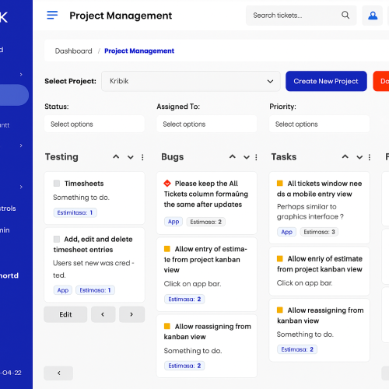Image resolution: width=389 pixels, height=389 pixels.
Task: Click App tag on All tickets window card
Action: pyautogui.click(x=286, y=232)
